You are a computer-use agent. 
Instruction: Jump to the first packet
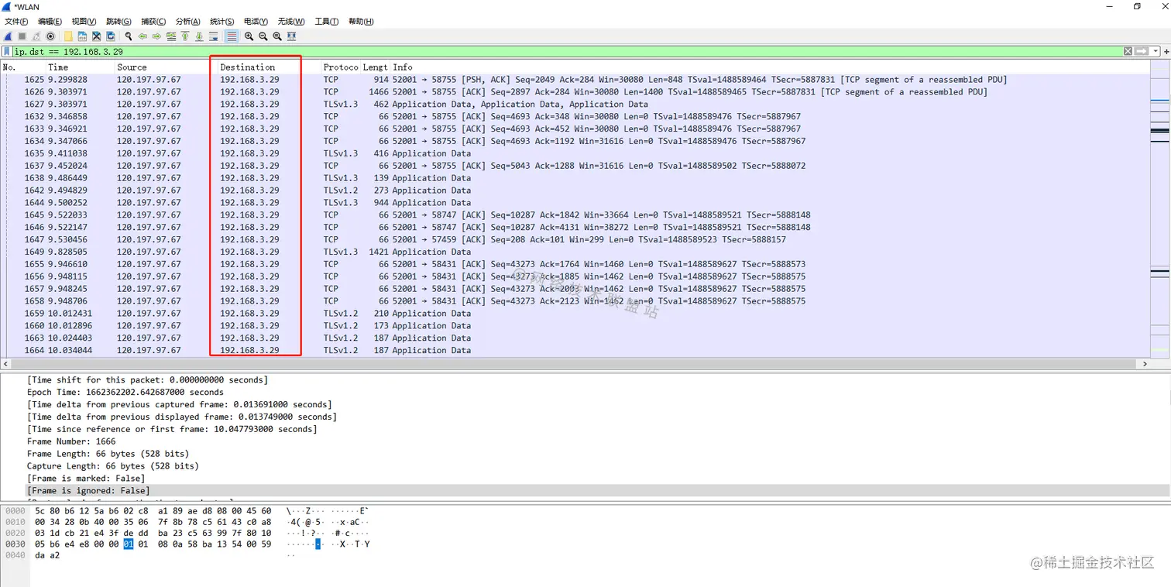coord(185,36)
